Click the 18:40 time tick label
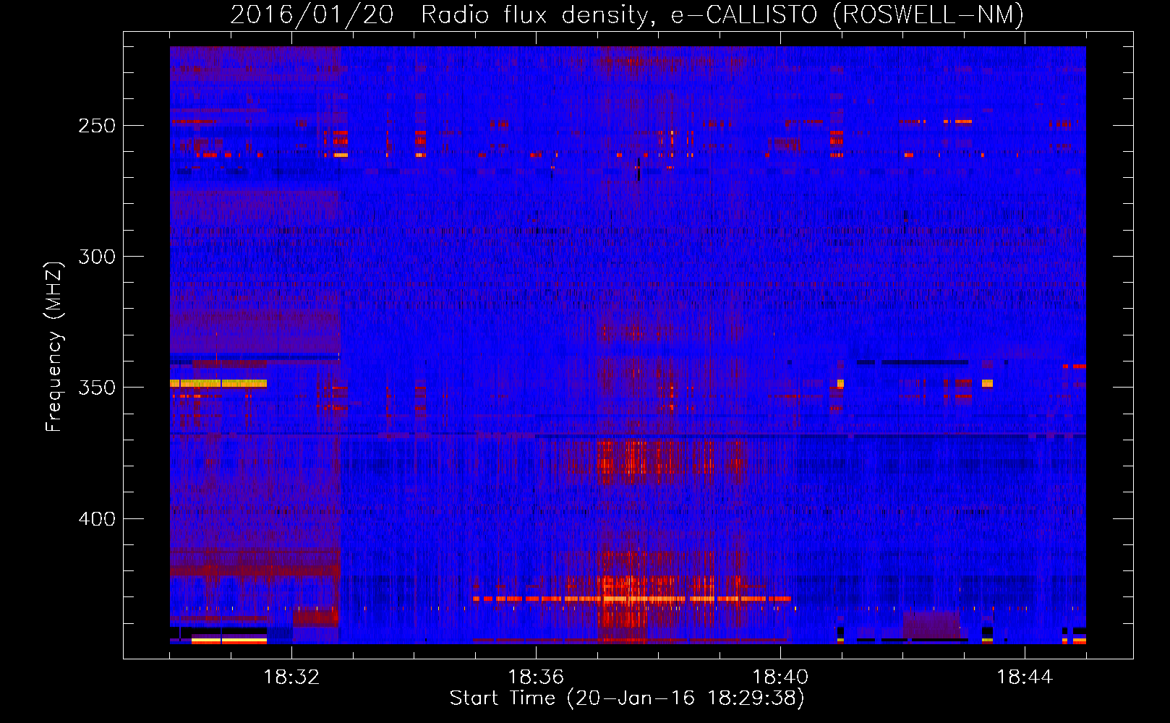The image size is (1170, 723). coord(780,677)
